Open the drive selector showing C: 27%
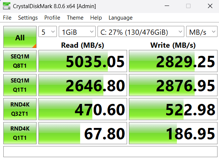Image resolution: width=219 pixels, height=159 pixels. pos(141,31)
